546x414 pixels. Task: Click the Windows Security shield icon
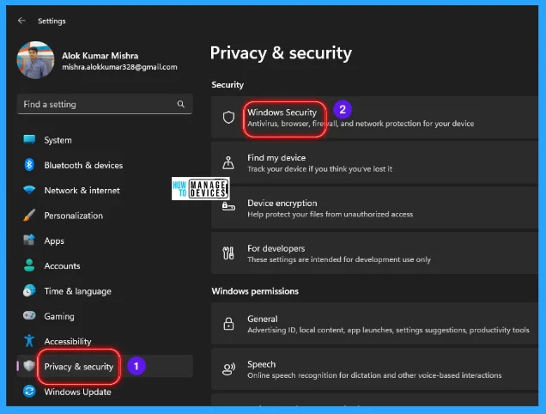pyautogui.click(x=228, y=118)
